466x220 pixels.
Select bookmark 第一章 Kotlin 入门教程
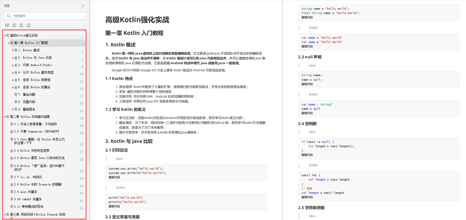pos(31,43)
